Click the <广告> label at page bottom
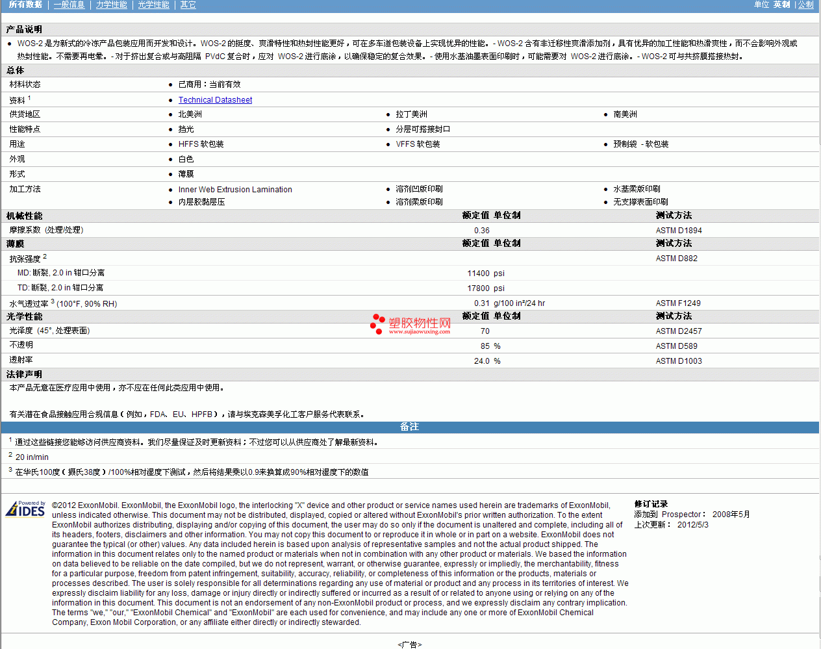Viewport: 821px width, 649px height. coord(410,644)
